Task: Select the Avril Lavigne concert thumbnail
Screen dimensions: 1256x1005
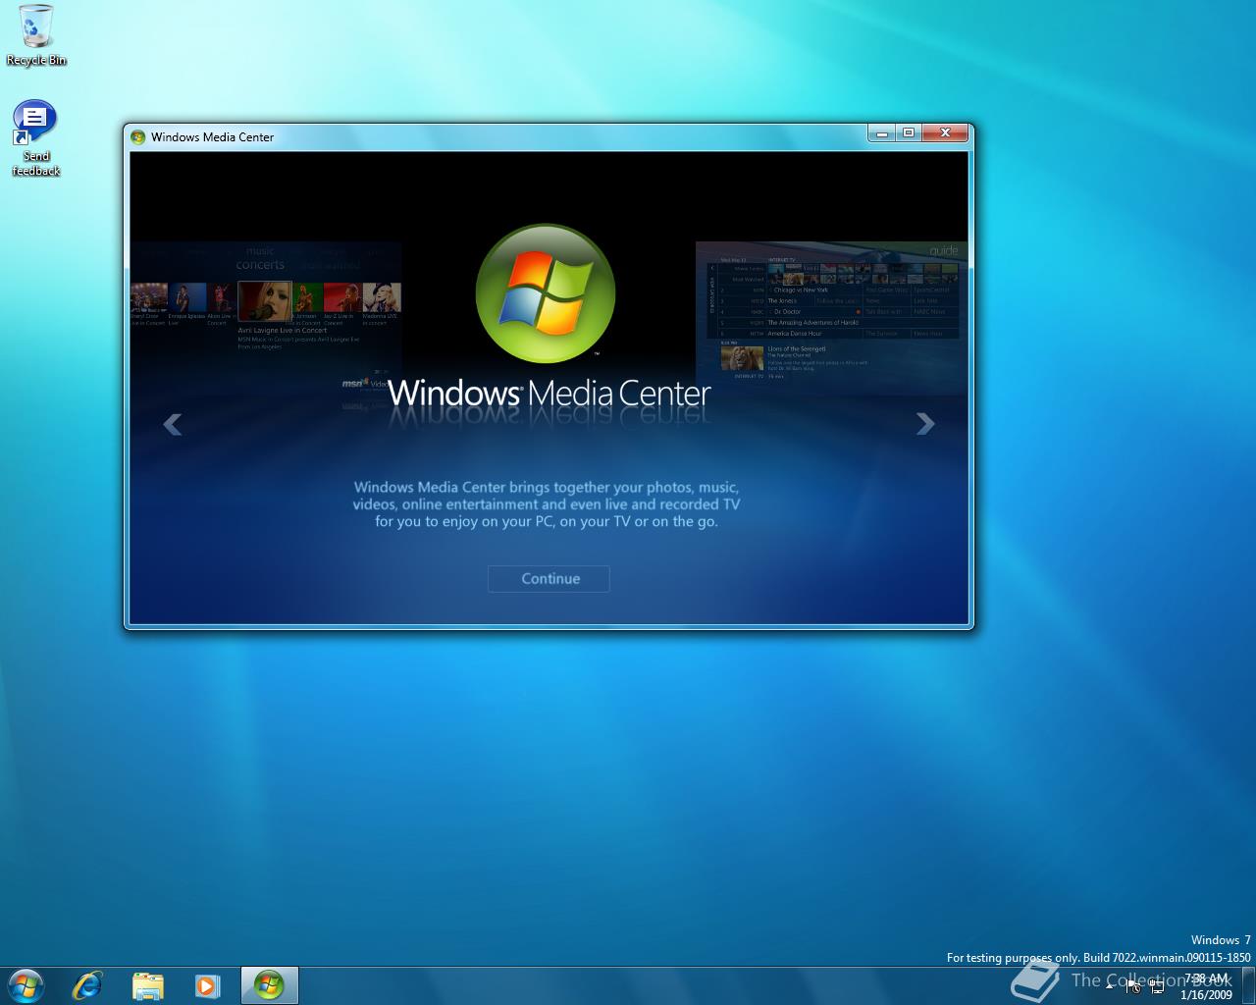Action: point(265,302)
